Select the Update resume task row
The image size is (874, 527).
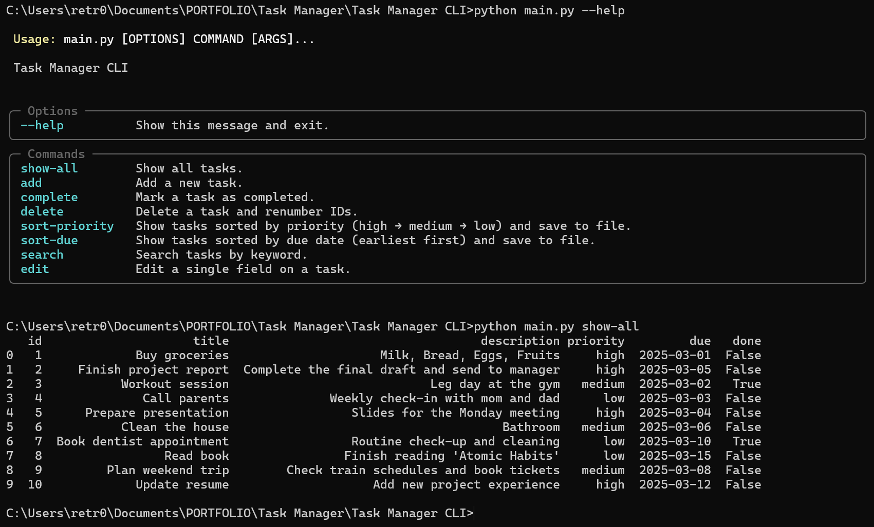click(182, 484)
